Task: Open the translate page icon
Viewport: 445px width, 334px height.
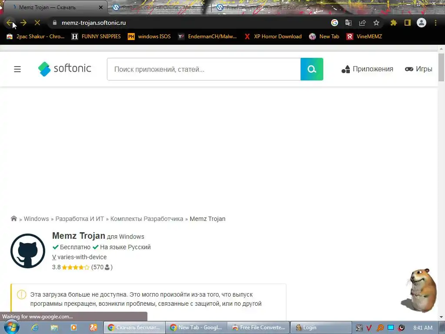Action: [x=349, y=23]
